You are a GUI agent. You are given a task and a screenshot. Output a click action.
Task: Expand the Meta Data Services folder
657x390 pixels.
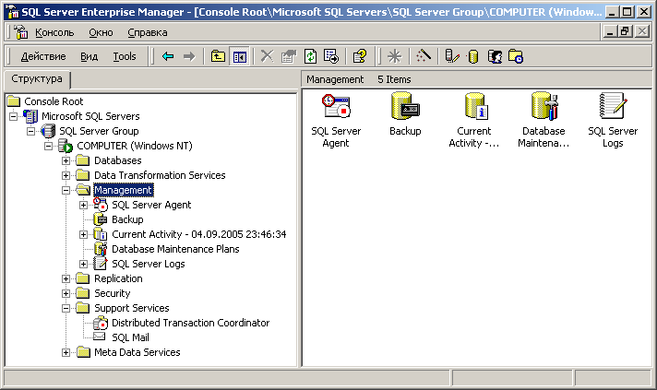(x=66, y=352)
